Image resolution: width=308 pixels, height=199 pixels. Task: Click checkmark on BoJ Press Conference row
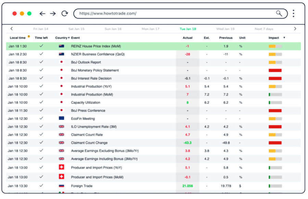point(41,110)
